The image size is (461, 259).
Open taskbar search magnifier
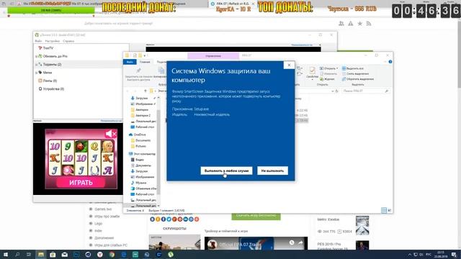[x=17, y=254]
